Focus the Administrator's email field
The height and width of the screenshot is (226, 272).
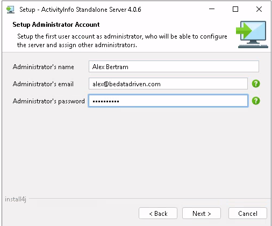coord(168,84)
